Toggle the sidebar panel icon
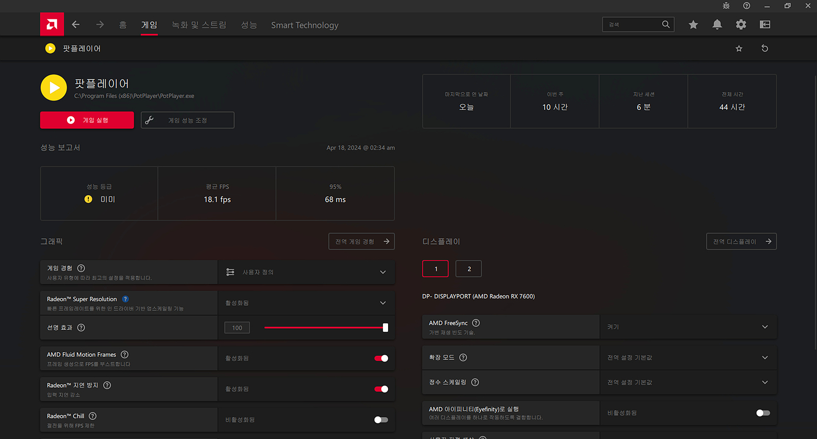 [x=765, y=25]
